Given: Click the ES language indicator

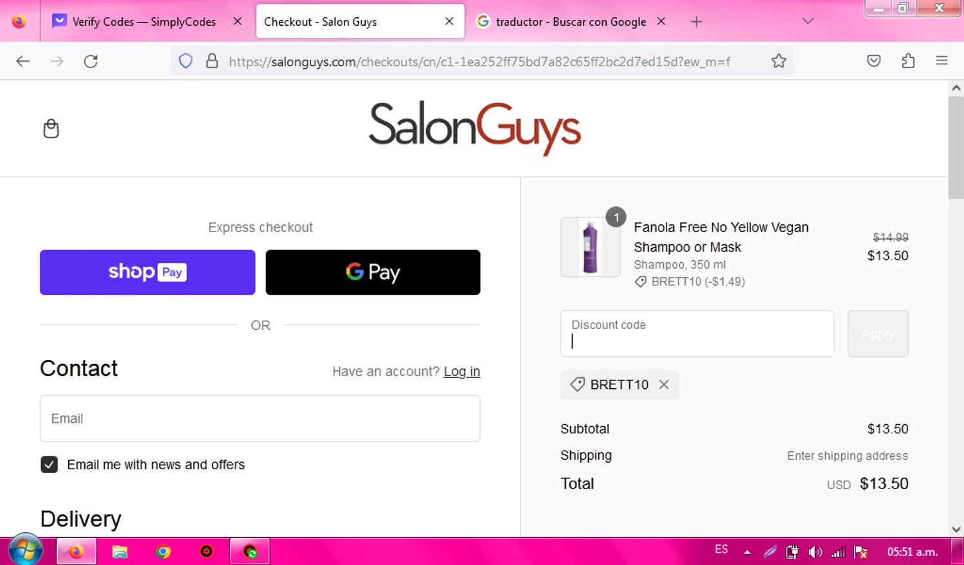Looking at the screenshot, I should coord(721,550).
